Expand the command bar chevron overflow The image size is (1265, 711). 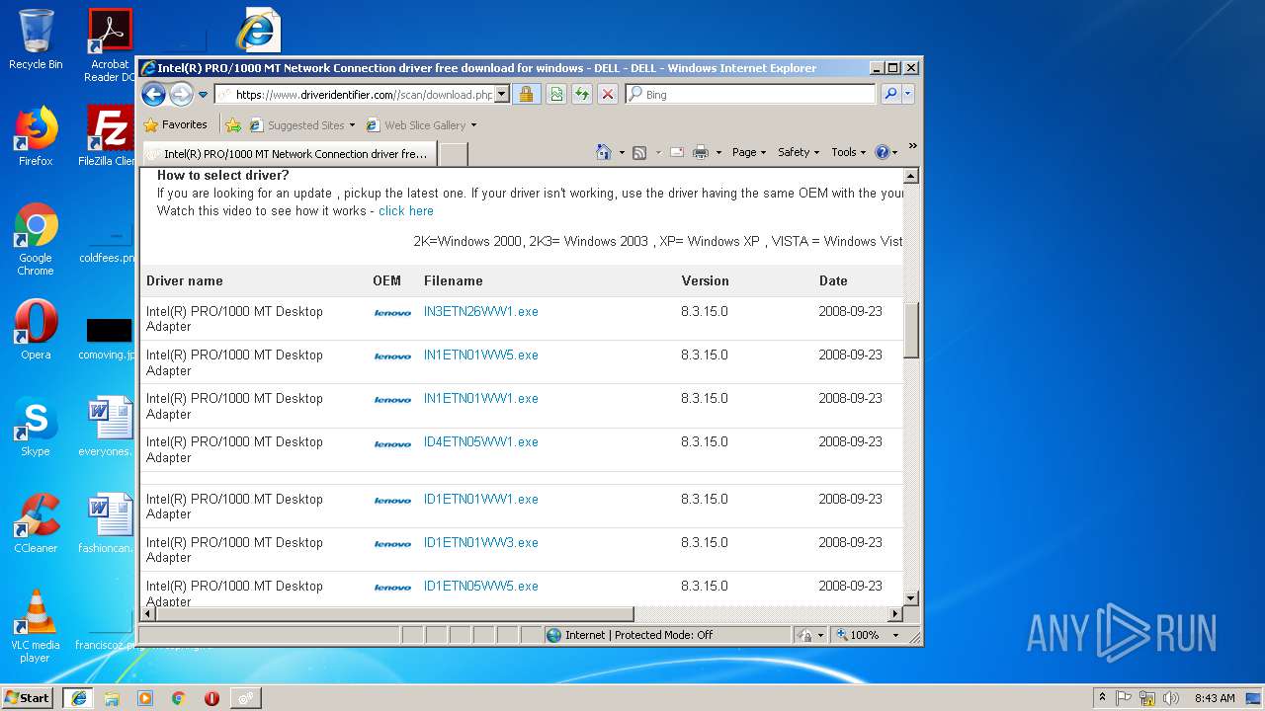[x=912, y=147]
